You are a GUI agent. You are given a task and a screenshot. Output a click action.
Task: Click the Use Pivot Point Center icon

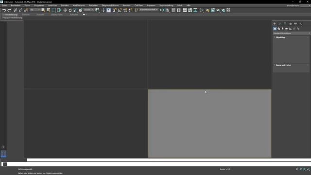point(97,10)
